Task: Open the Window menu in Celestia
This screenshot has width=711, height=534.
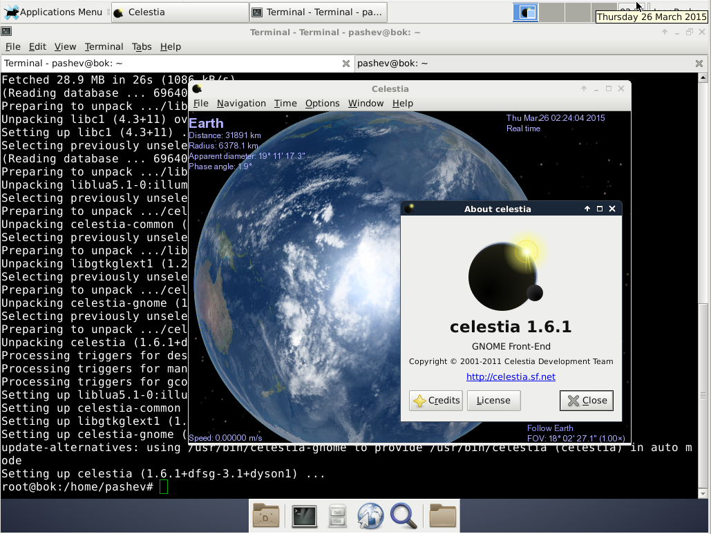Action: [366, 104]
